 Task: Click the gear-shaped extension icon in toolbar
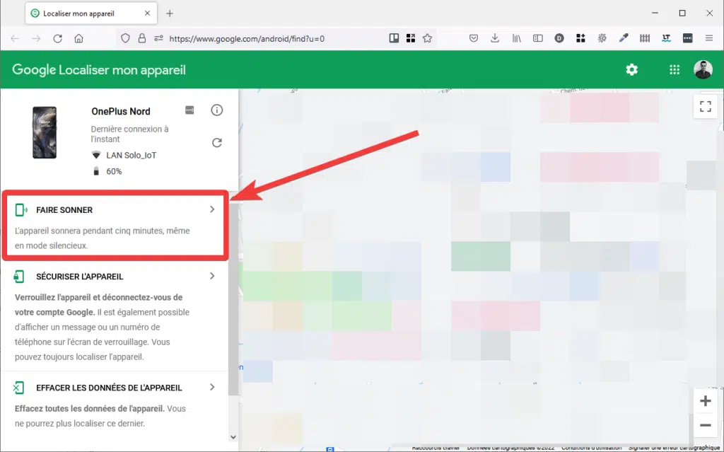tap(602, 38)
